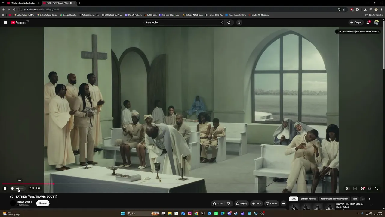Run the search with the magnifier button
This screenshot has width=385, height=217.
(229, 22)
